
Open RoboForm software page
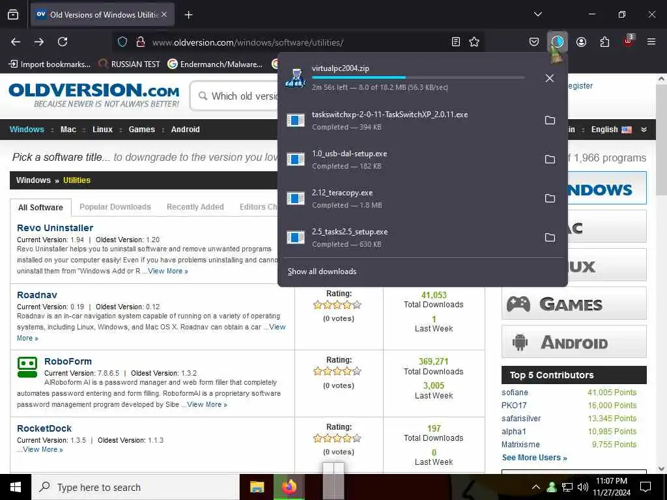click(68, 361)
